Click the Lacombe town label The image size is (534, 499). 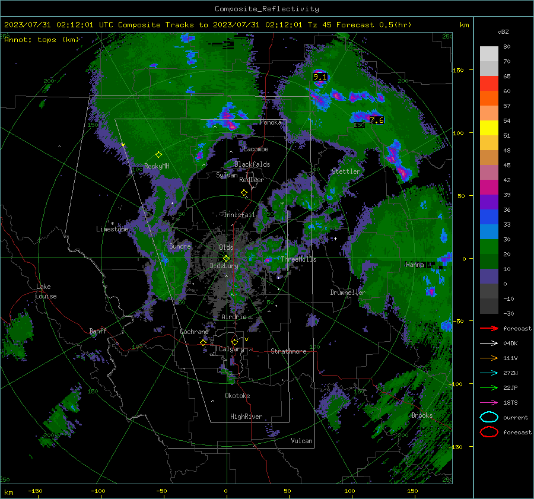pyautogui.click(x=256, y=149)
